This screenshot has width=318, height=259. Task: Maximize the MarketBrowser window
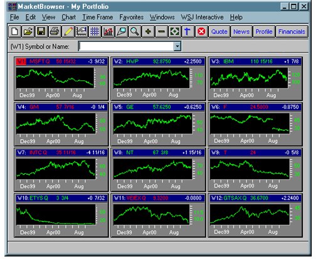click(294, 7)
